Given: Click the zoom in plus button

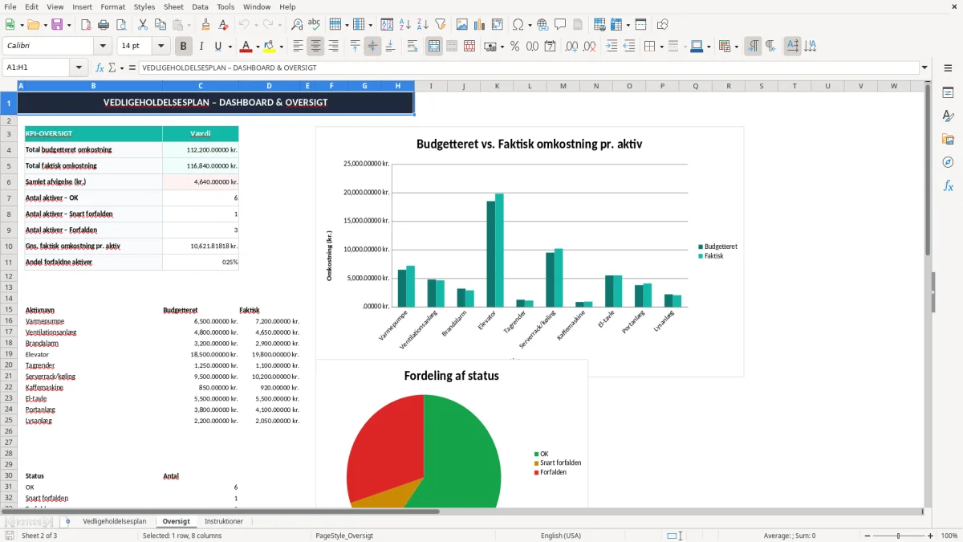Looking at the screenshot, I should coord(930,536).
